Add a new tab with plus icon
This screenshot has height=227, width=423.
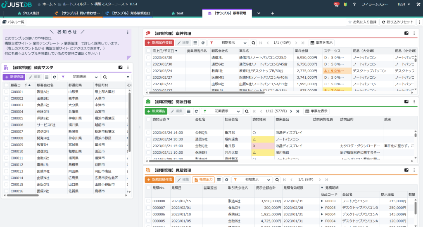tap(273, 13)
